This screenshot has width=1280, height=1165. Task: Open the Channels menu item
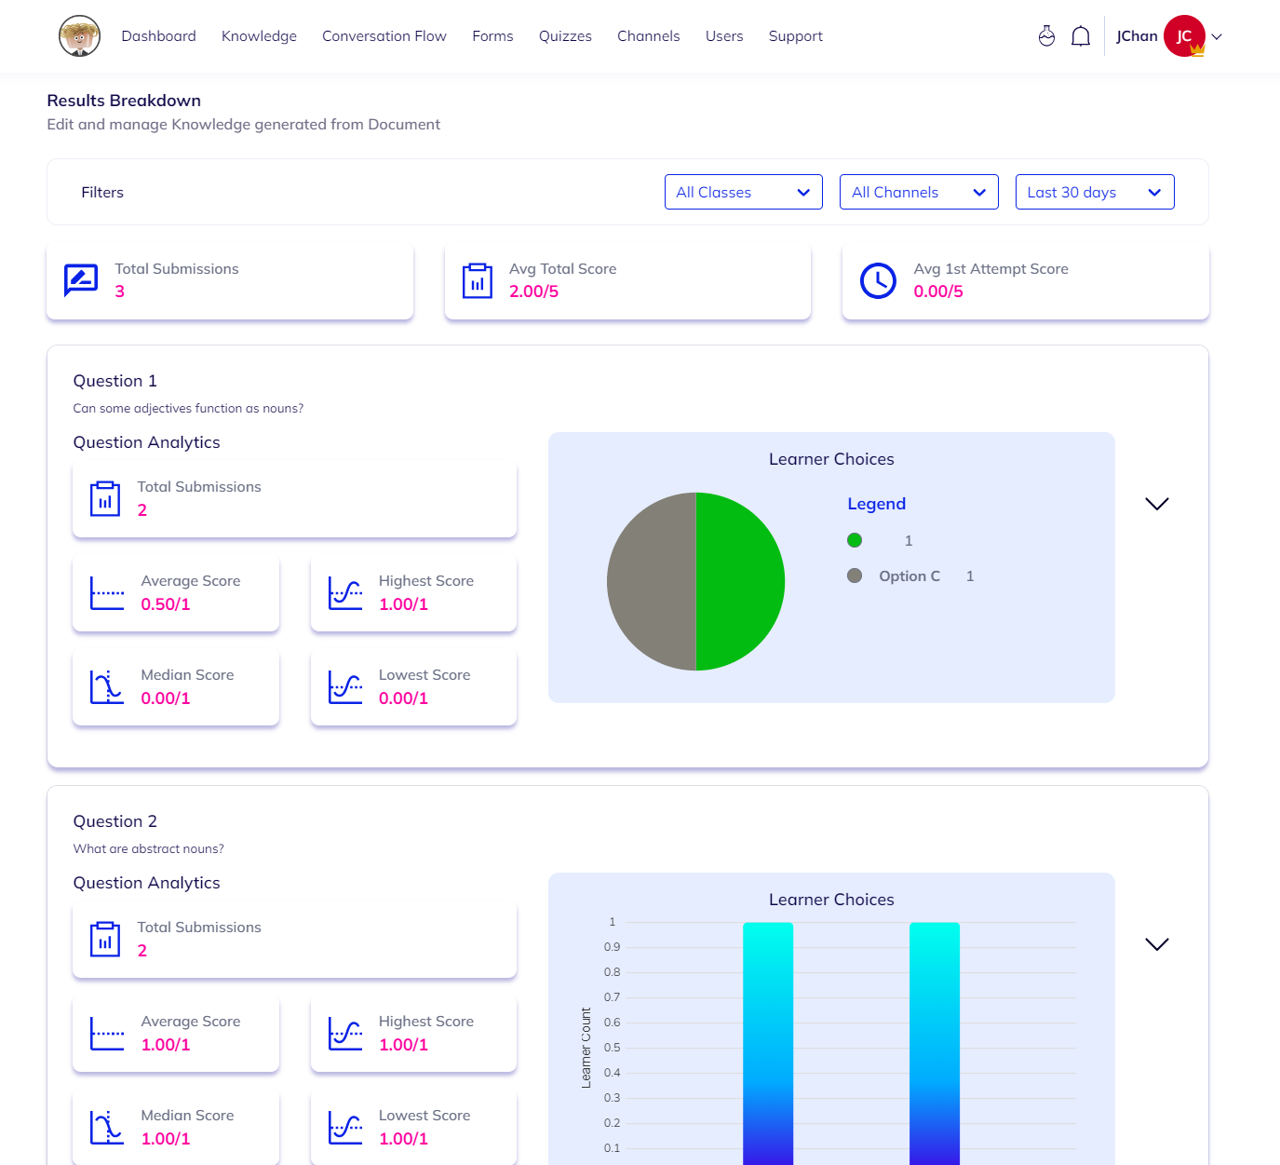(649, 36)
